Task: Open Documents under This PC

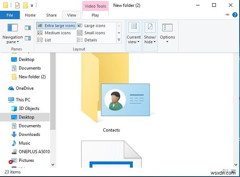Action: click(26, 125)
